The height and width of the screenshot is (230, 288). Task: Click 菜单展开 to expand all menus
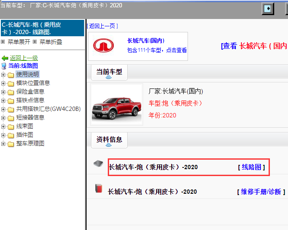[x=19, y=42]
